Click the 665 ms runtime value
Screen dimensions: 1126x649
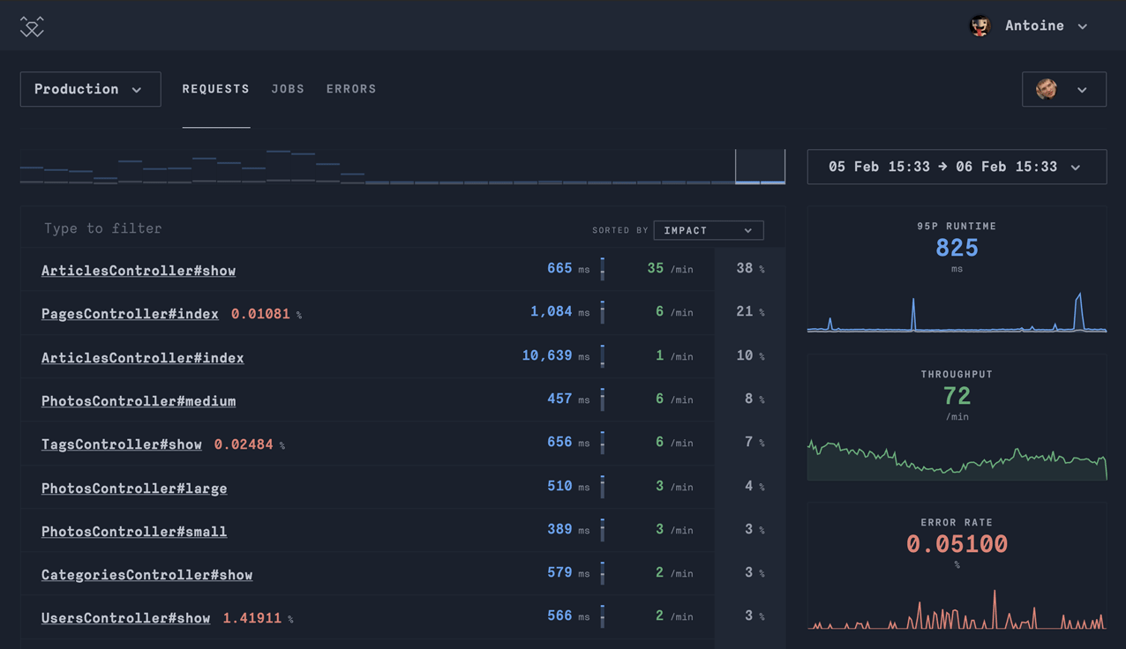(x=568, y=268)
